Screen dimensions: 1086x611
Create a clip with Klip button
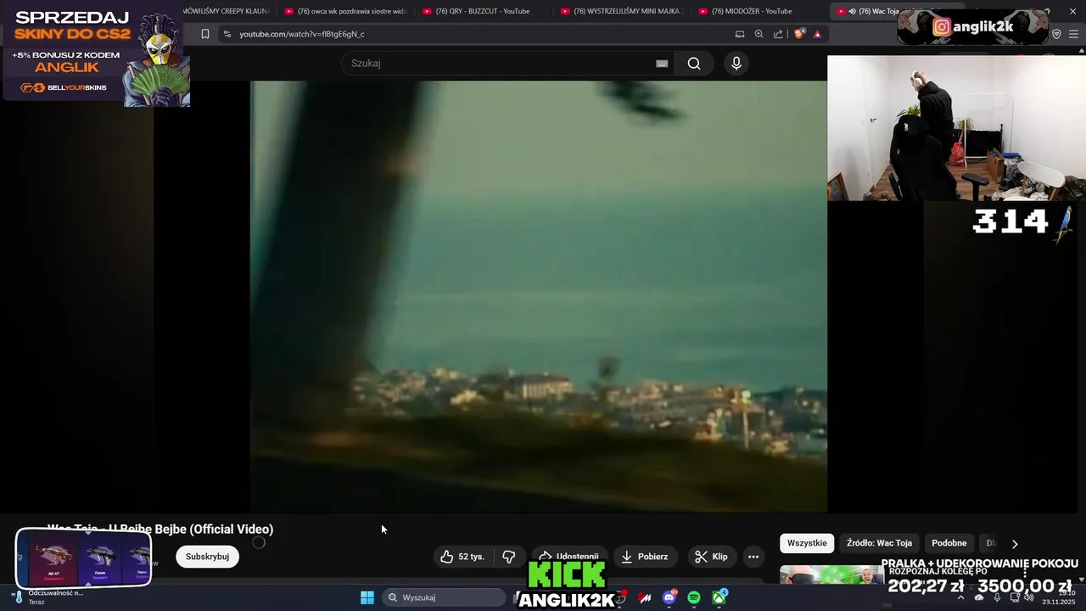coord(711,557)
